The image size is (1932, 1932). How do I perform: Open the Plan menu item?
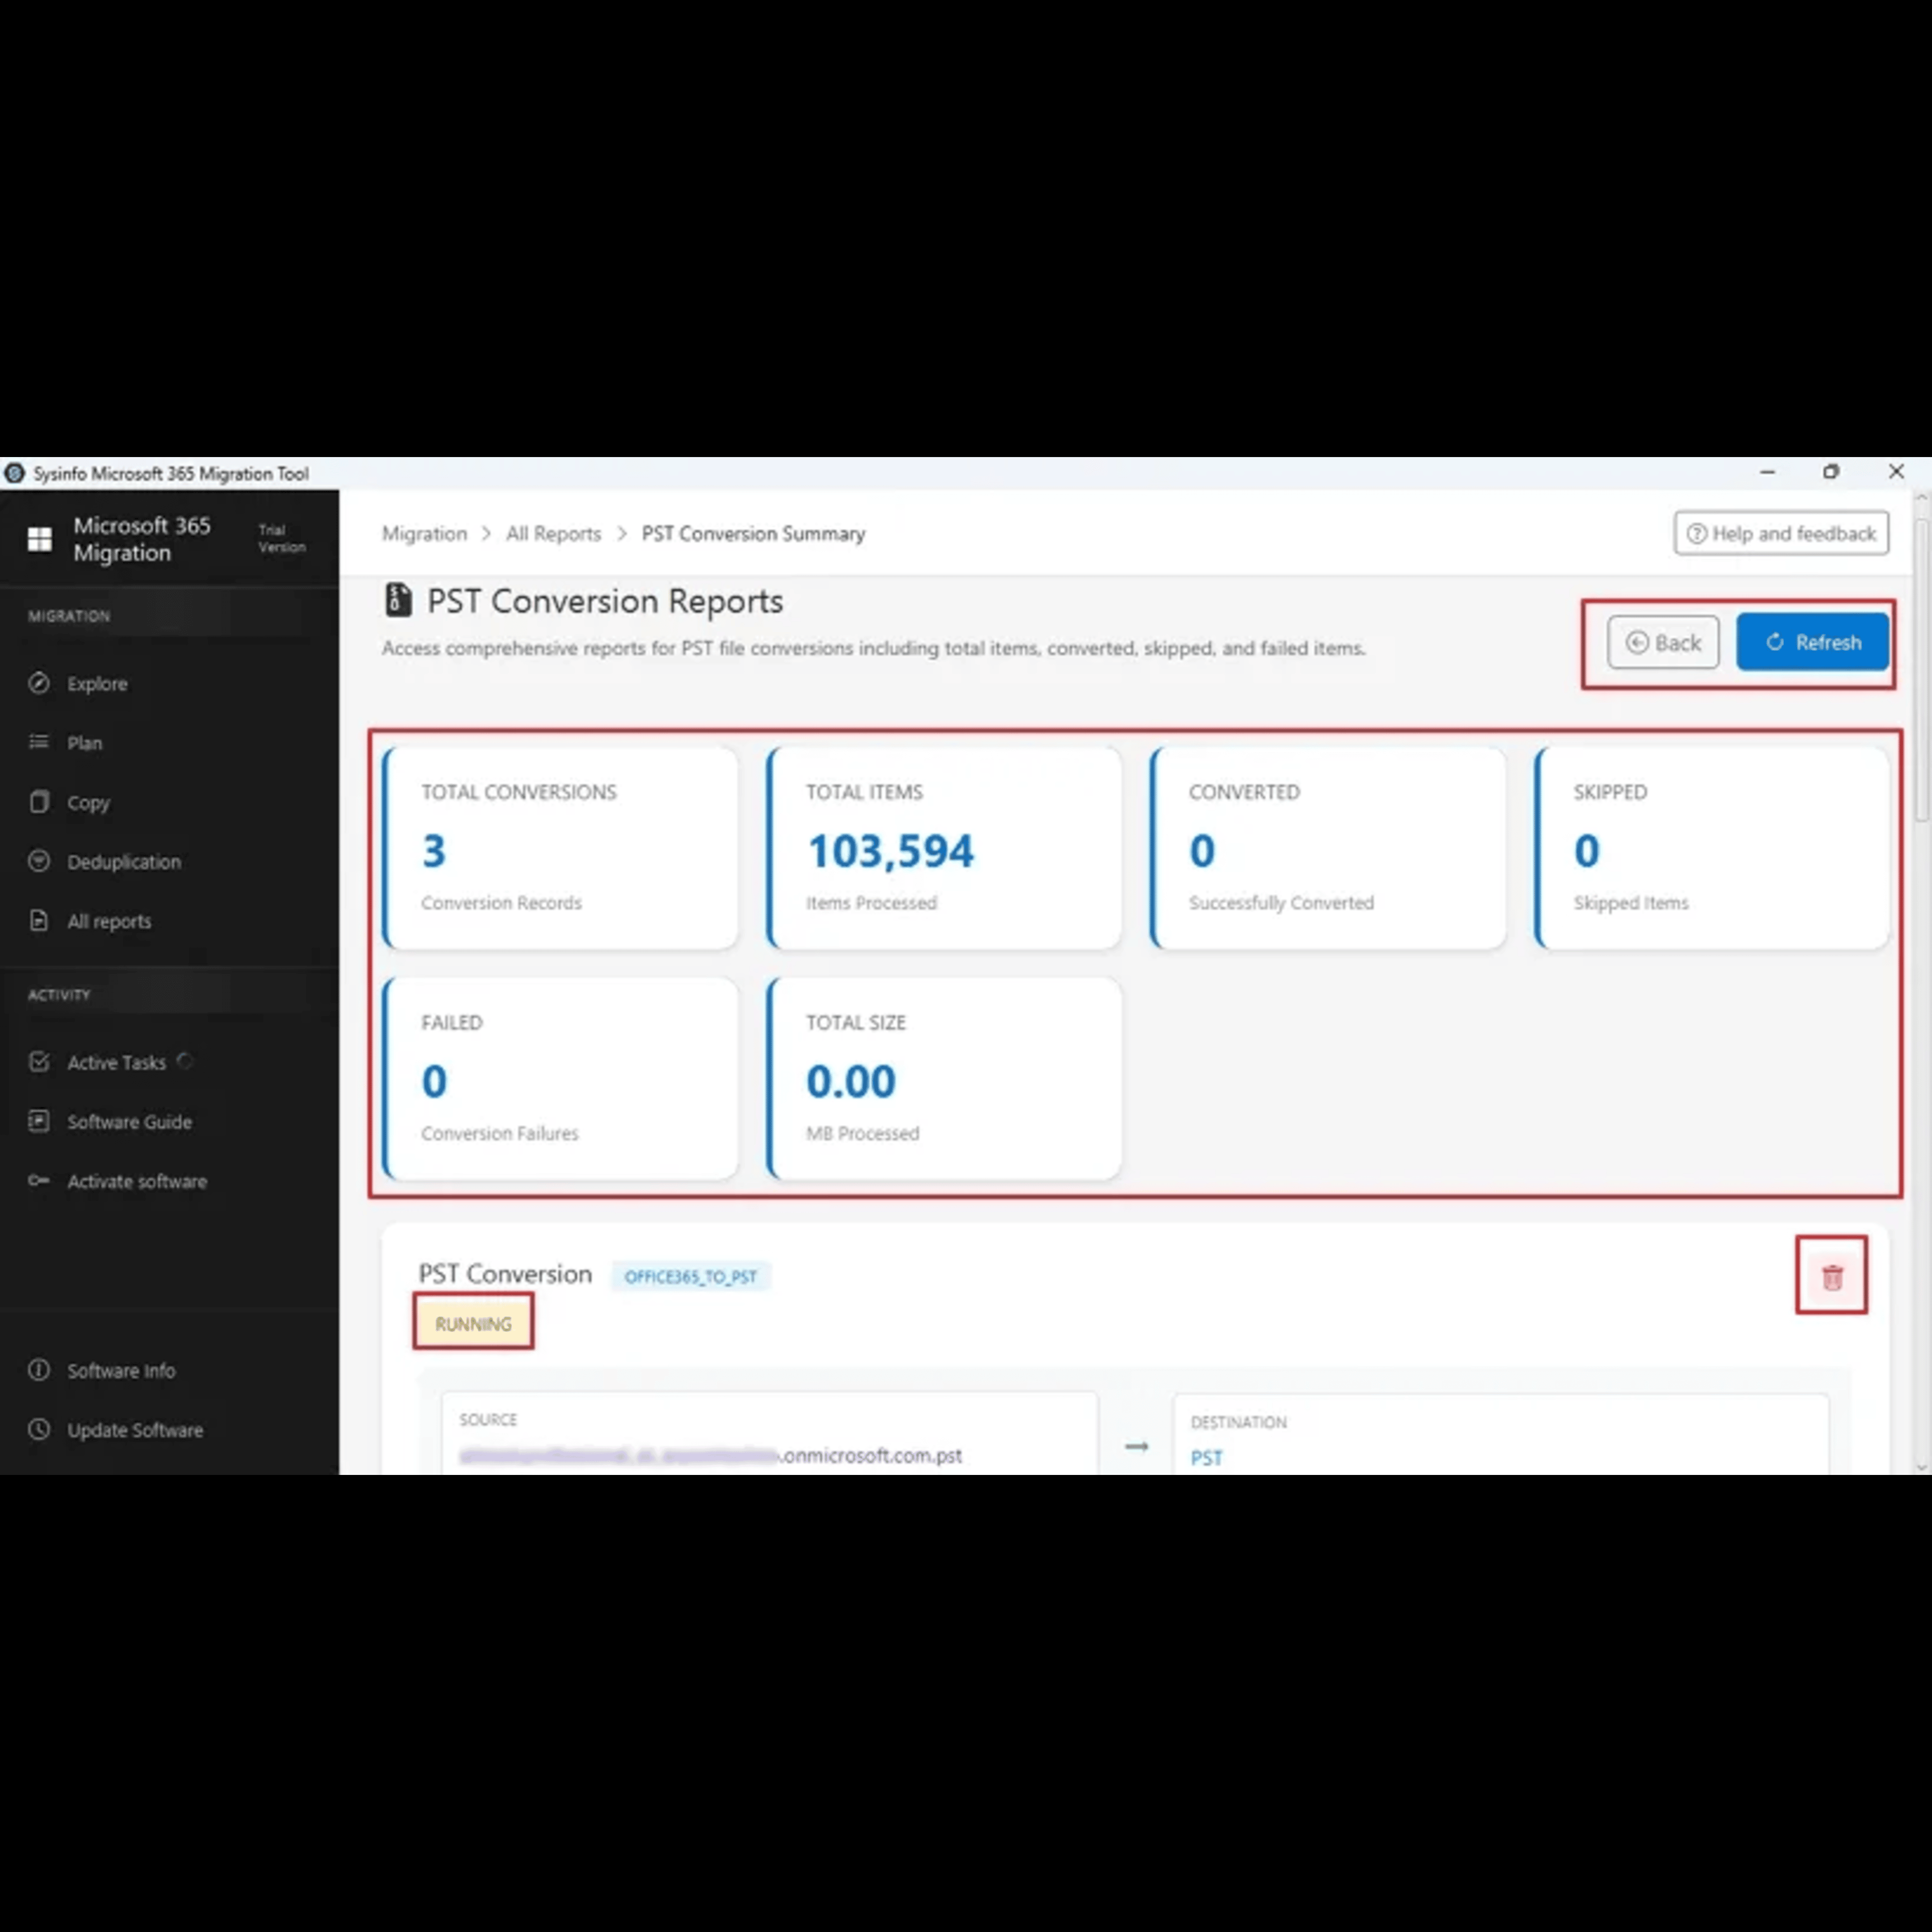click(x=84, y=743)
